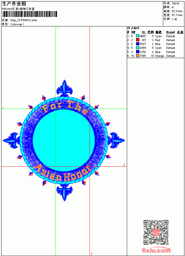Image resolution: width=185 pixels, height=256 pixels.
Task: Click the top fleur-de-lis ornament
Action: point(64,88)
